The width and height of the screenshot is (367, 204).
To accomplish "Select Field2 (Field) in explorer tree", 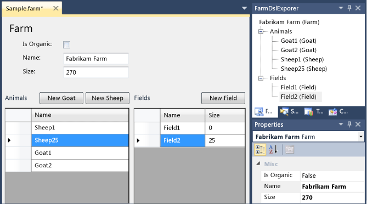I will point(298,97).
